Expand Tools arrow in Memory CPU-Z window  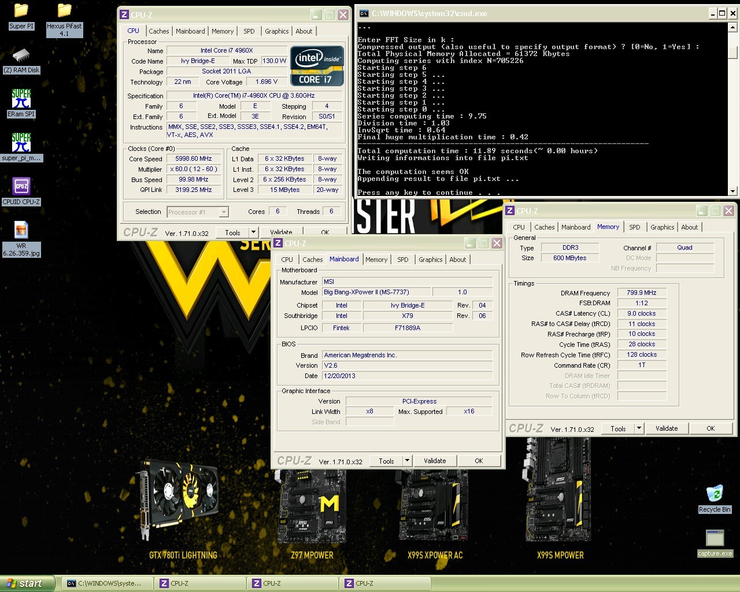coord(639,428)
